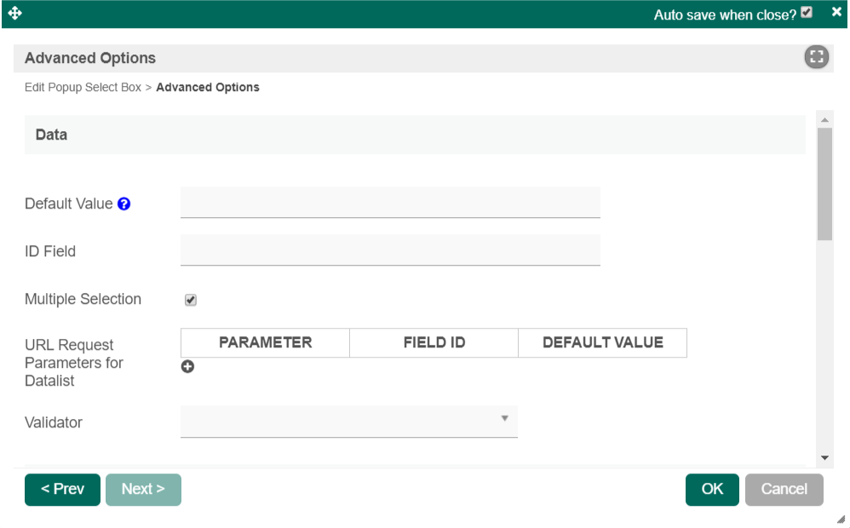Cancel the property edits
The height and width of the screenshot is (528, 850).
click(x=784, y=490)
